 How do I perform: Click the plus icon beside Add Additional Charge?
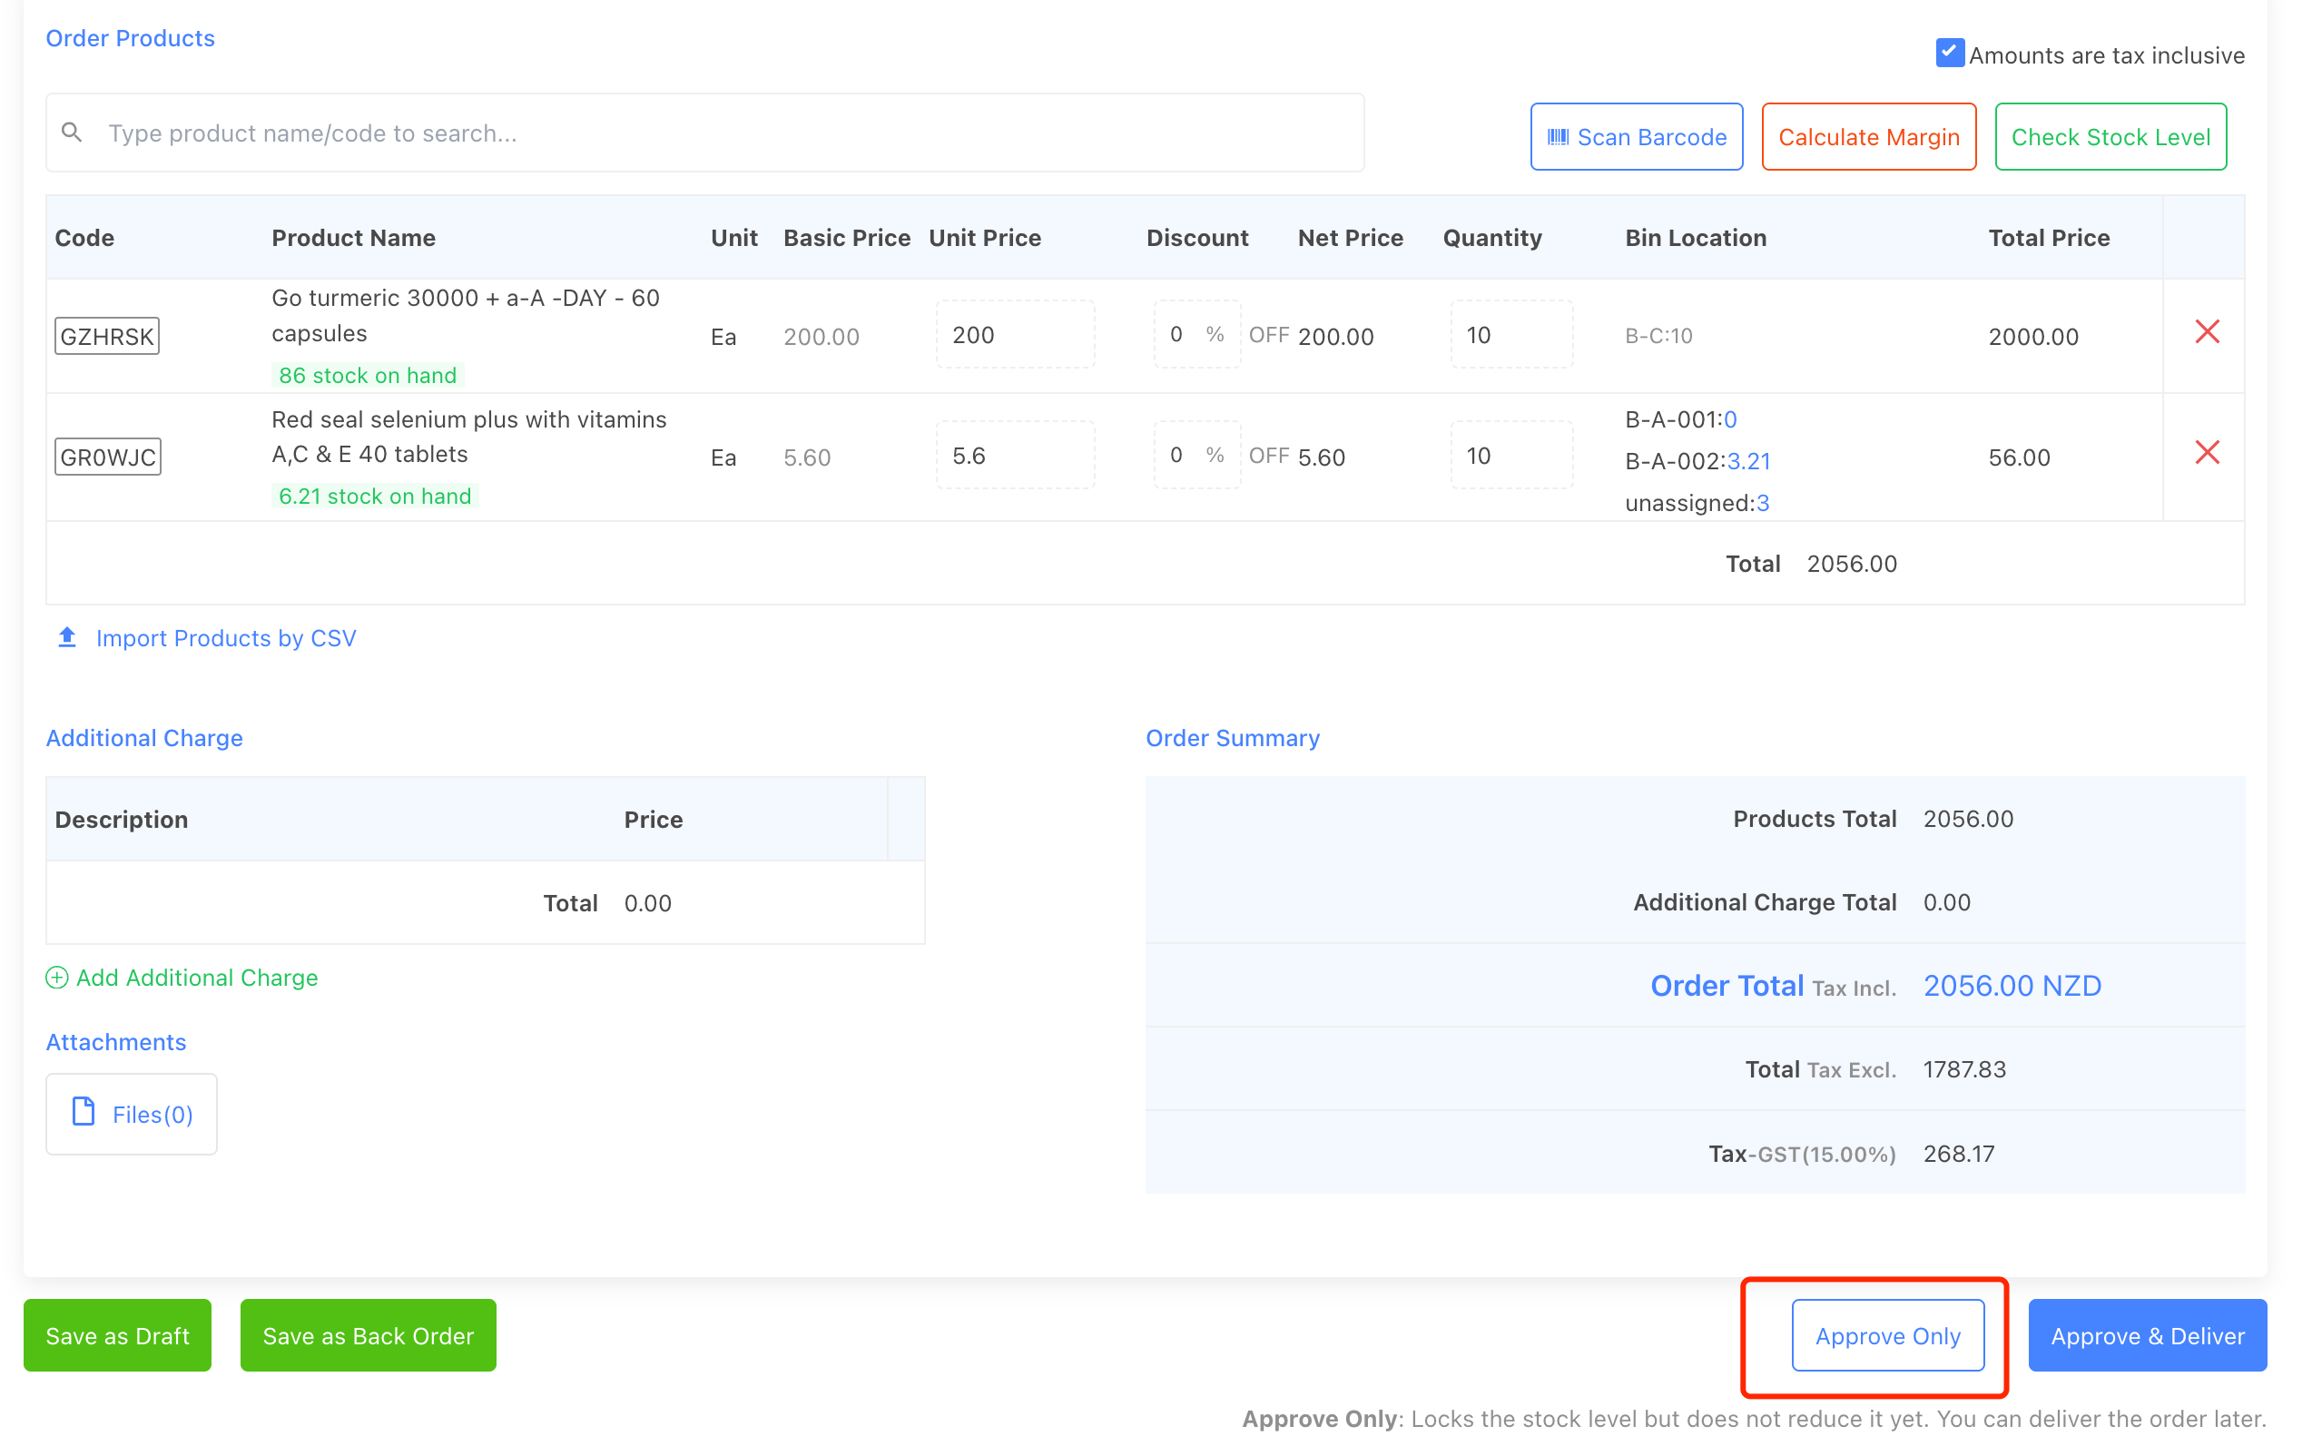click(57, 978)
